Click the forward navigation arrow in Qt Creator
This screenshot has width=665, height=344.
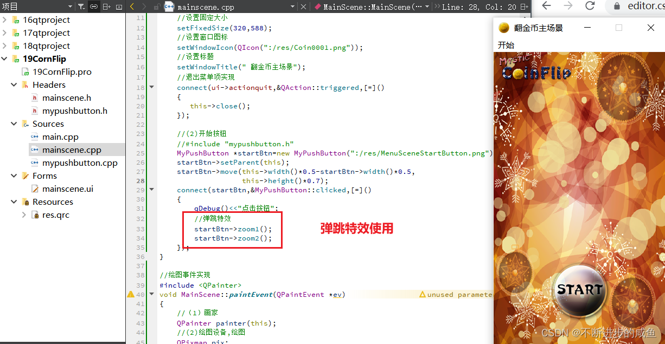point(144,7)
